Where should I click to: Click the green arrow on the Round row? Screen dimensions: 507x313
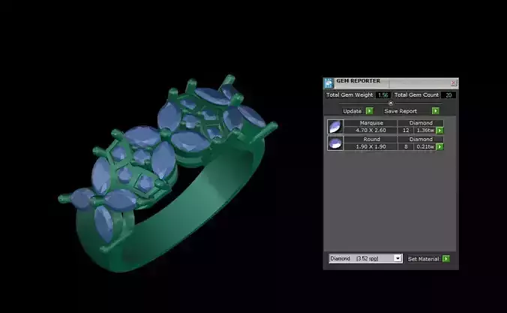coord(439,146)
